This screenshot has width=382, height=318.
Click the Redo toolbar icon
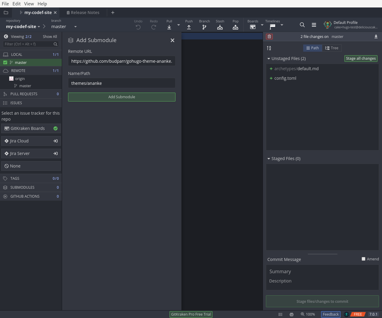point(154,27)
